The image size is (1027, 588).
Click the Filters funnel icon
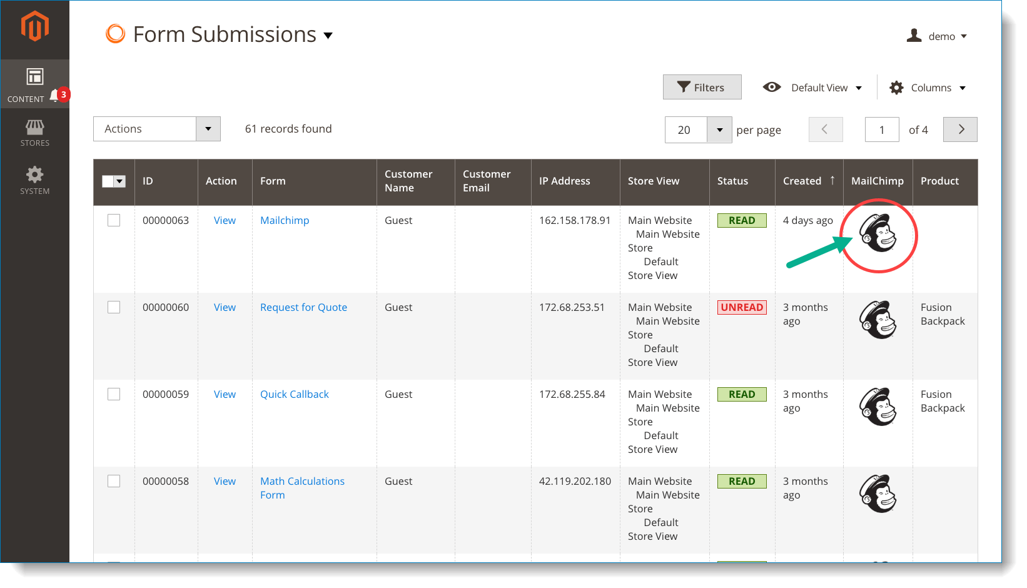point(684,87)
